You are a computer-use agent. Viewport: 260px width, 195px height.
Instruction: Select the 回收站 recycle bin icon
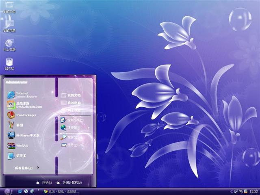(x=9, y=64)
